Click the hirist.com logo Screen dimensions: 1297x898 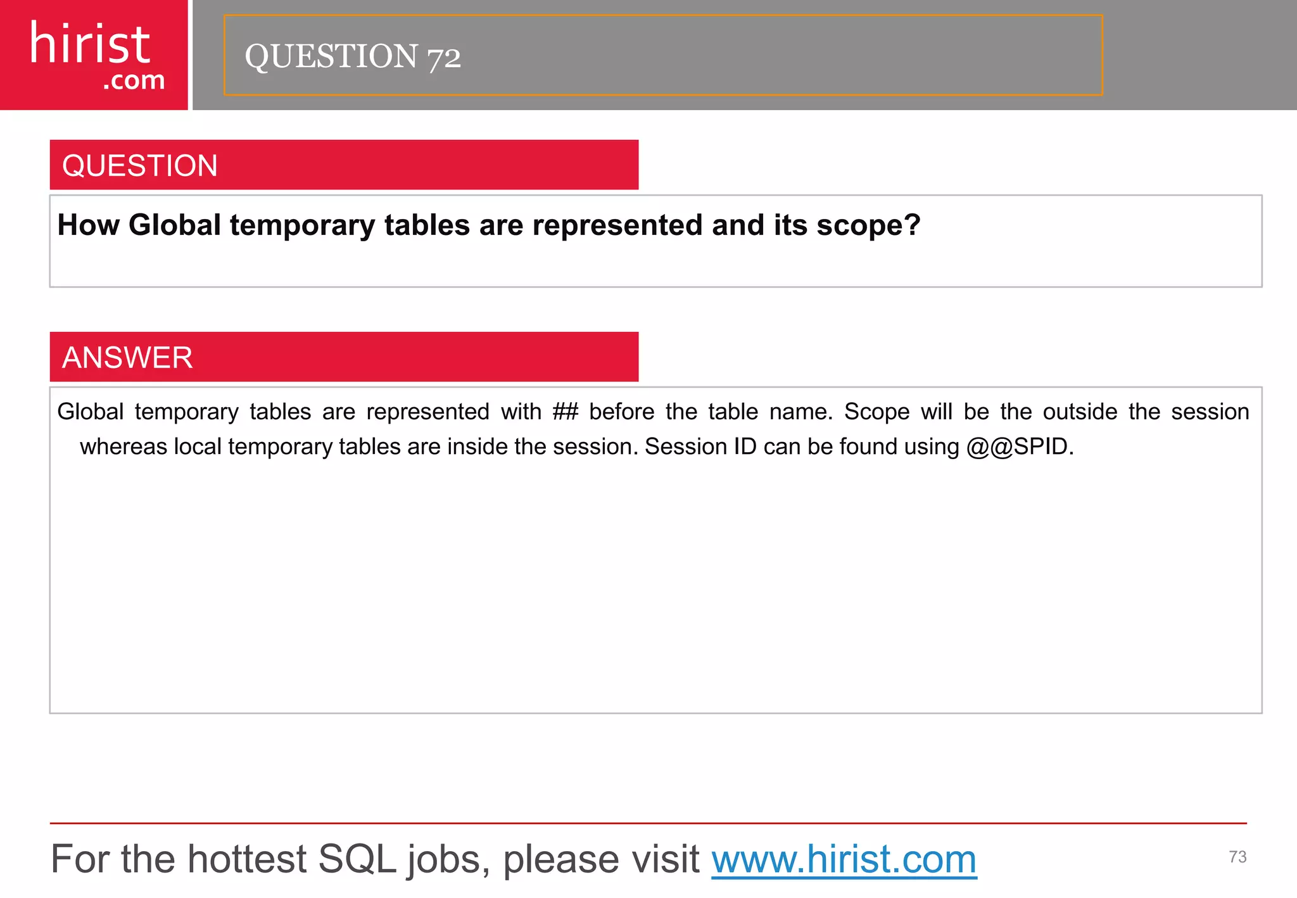point(94,55)
